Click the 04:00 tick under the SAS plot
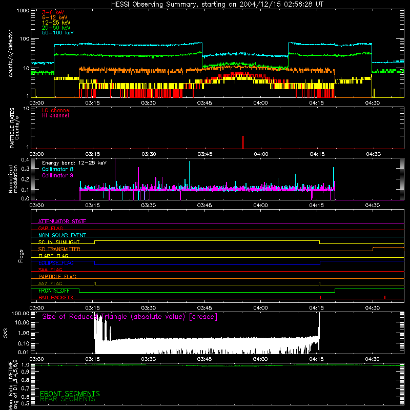 pyautogui.click(x=260, y=359)
